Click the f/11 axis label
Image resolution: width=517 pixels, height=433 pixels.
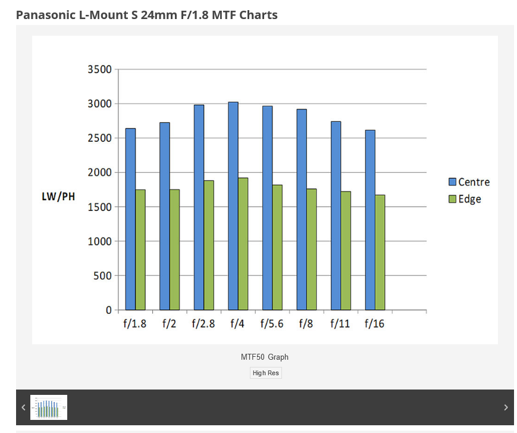[x=340, y=324]
